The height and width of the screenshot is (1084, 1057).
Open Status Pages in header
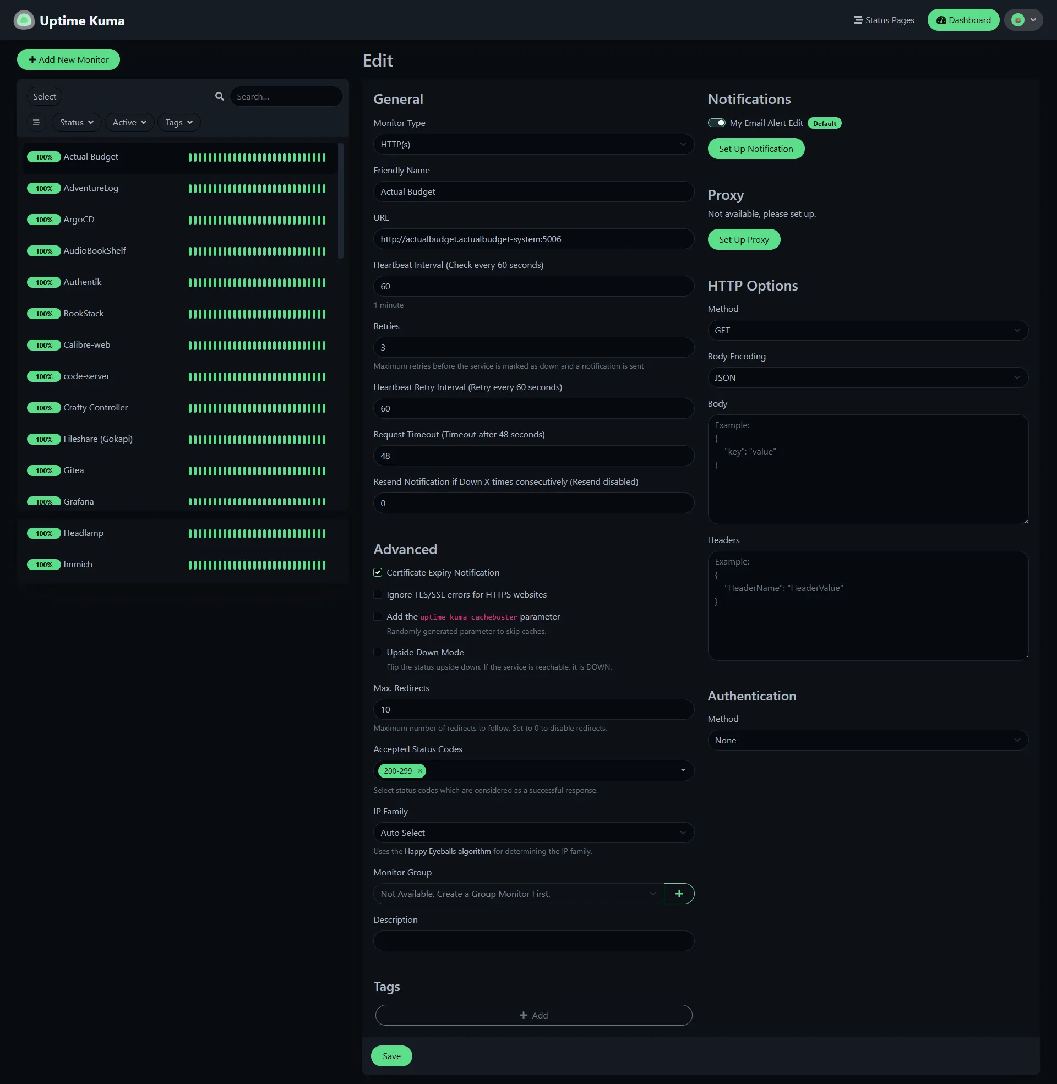pos(884,20)
